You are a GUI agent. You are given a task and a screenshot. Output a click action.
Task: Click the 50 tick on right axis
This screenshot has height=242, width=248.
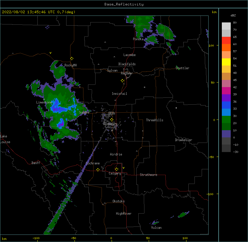pos(213,82)
